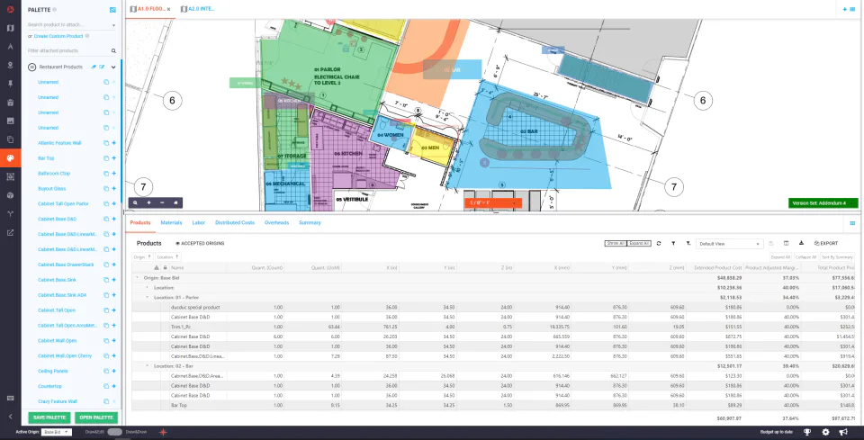Image resolution: width=864 pixels, height=440 pixels.
Task: Refresh the Products table
Action: click(x=659, y=244)
